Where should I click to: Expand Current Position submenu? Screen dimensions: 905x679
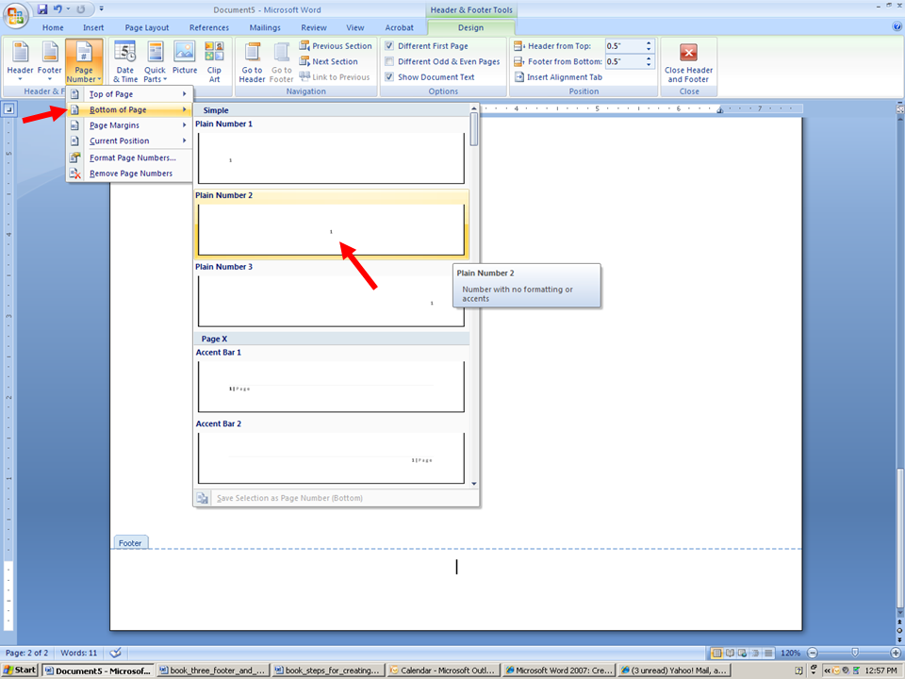point(130,141)
